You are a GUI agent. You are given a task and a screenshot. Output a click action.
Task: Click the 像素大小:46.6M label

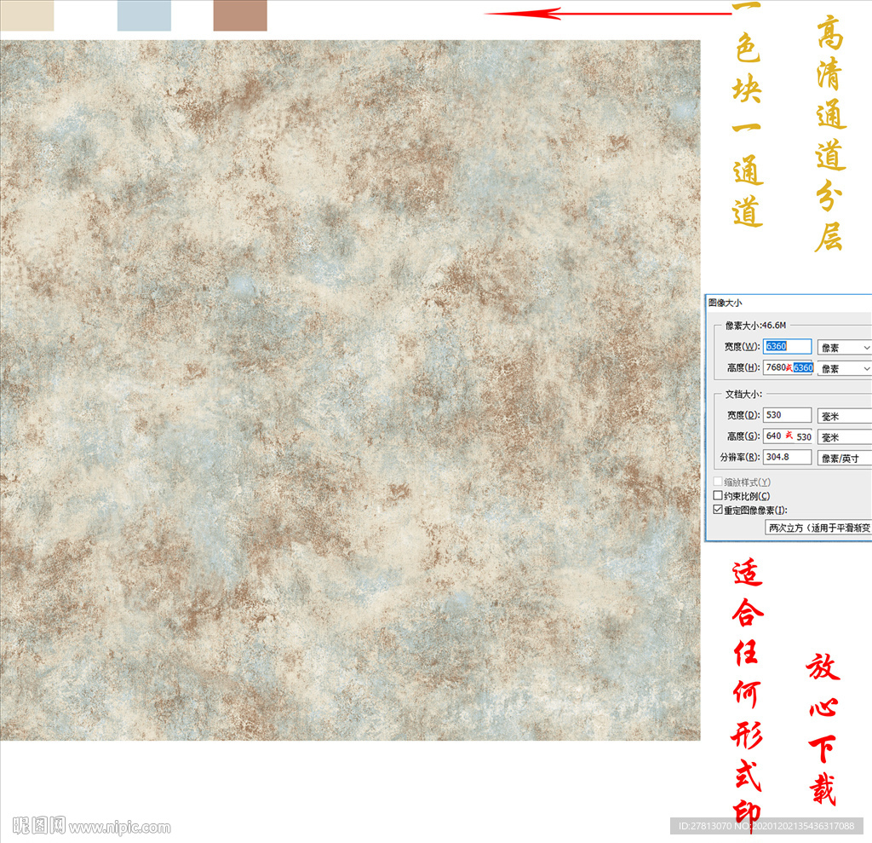click(756, 325)
